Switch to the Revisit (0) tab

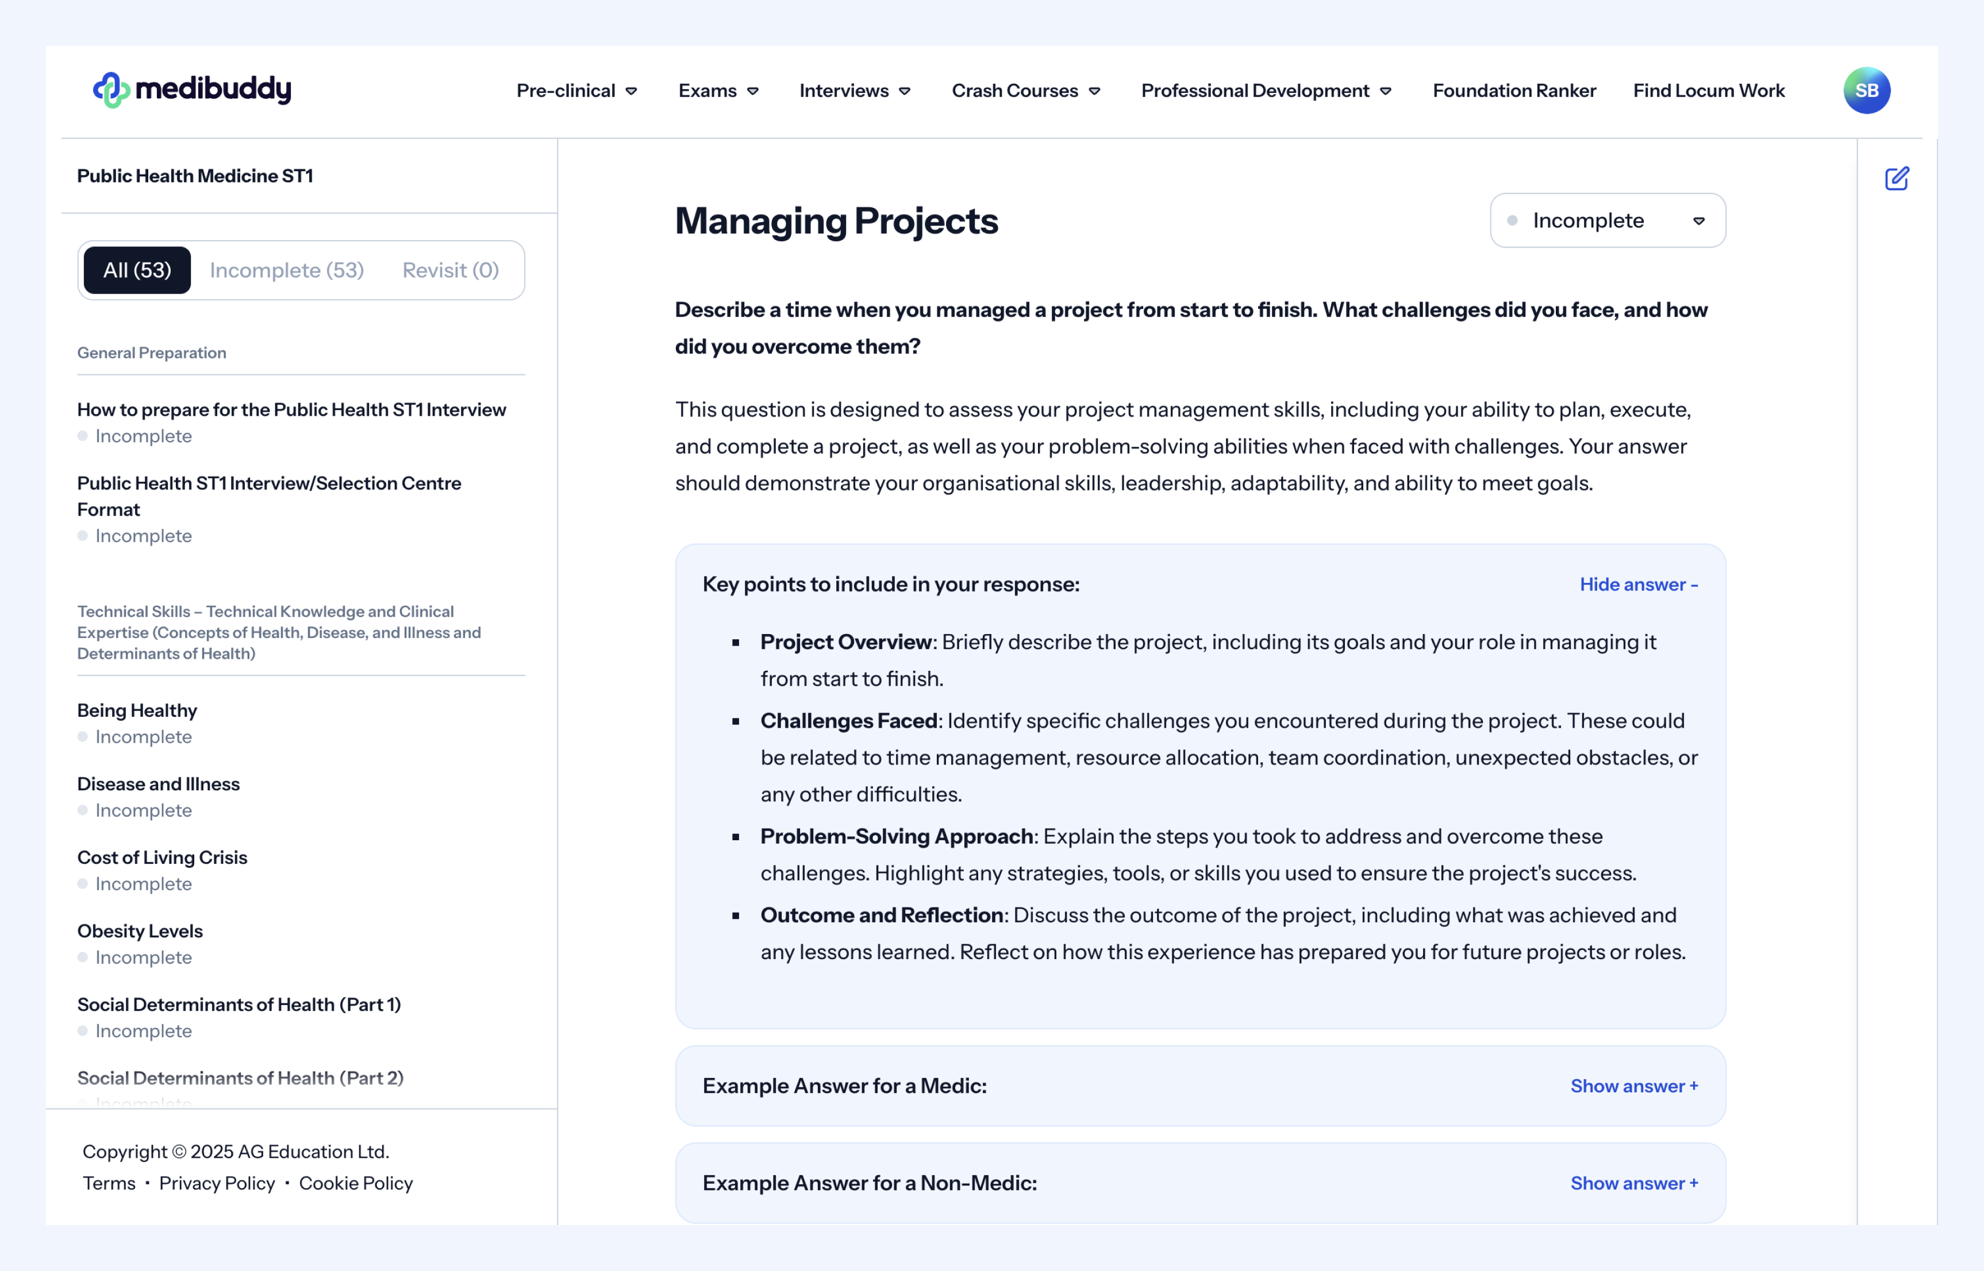(450, 270)
